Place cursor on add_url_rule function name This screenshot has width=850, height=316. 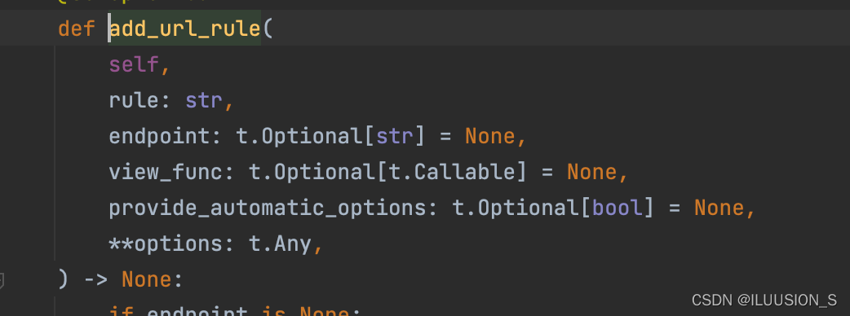(185, 29)
